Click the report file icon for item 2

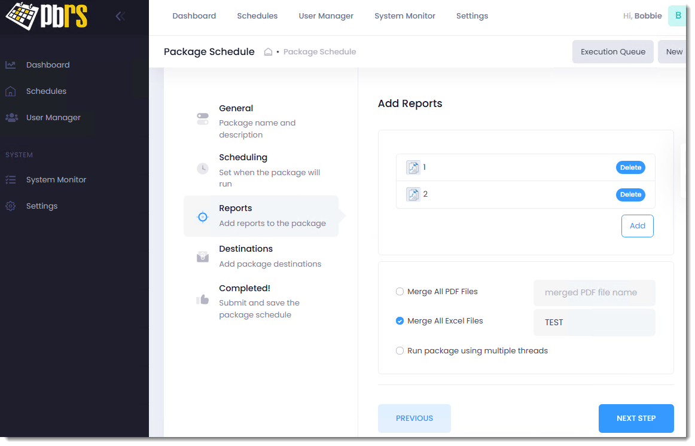(x=413, y=194)
